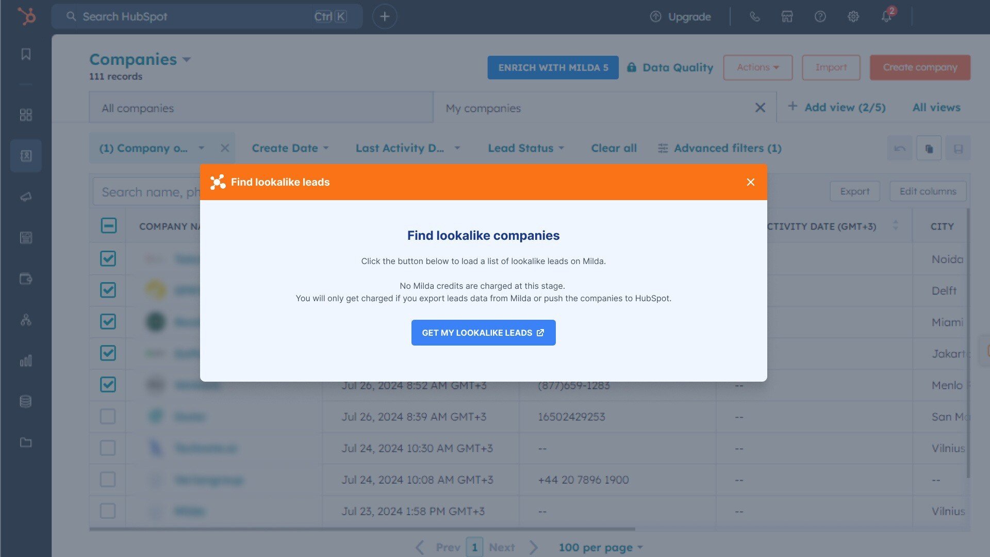Screen dimensions: 990x557
Task: Close the Find lookalike leads dialog
Action: [750, 182]
